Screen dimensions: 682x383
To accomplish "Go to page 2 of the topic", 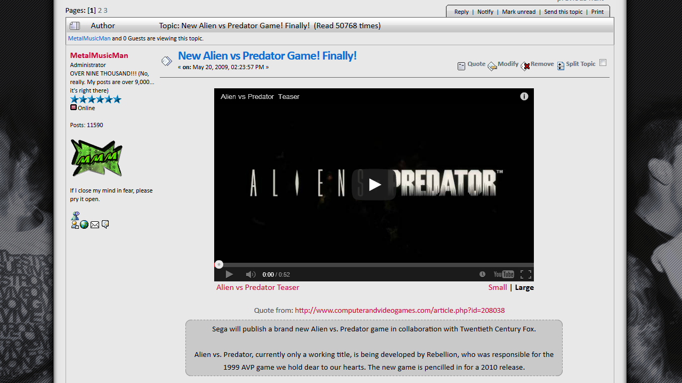I will tap(100, 10).
